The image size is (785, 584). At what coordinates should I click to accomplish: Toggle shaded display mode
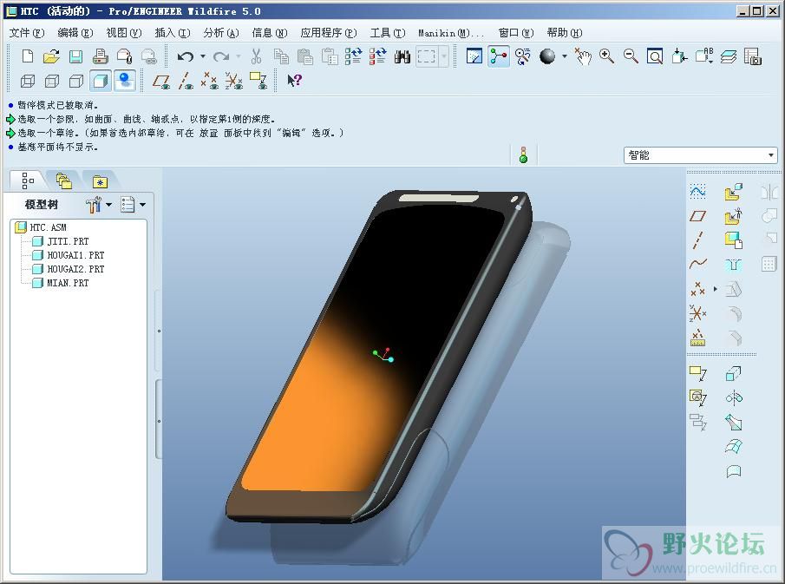[x=101, y=81]
